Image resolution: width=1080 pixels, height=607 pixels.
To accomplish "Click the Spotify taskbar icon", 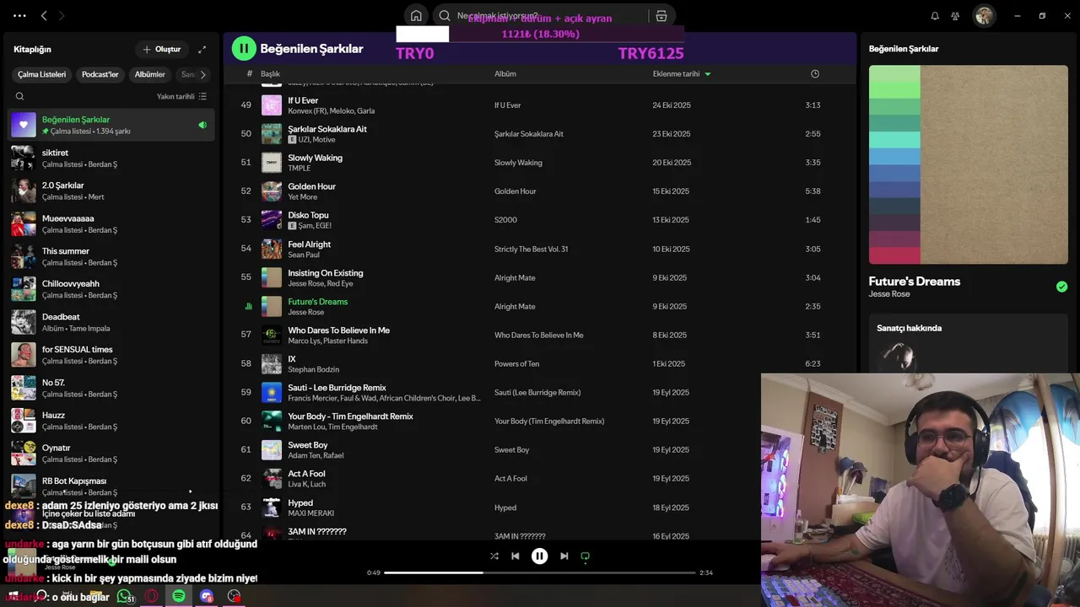I will click(179, 596).
